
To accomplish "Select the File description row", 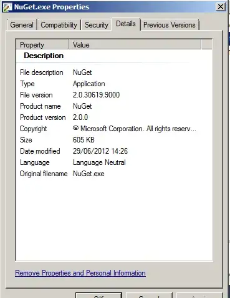I will [x=114, y=72].
